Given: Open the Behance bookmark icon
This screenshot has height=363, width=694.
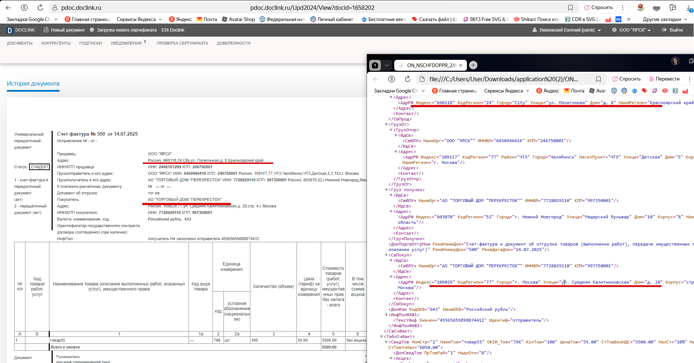Looking at the screenshot, I should 618,19.
